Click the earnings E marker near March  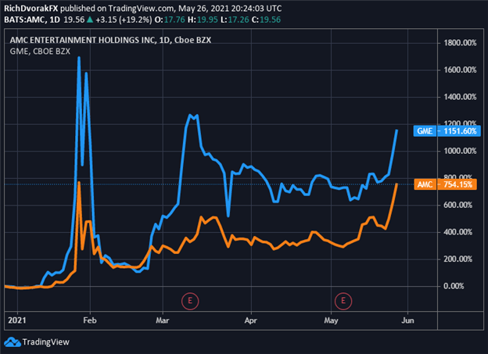pyautogui.click(x=190, y=301)
